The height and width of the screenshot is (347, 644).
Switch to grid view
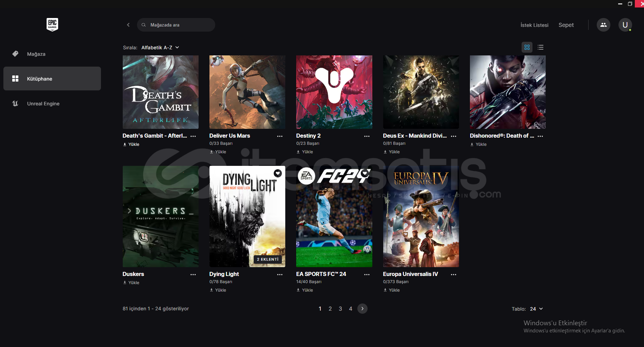[527, 47]
